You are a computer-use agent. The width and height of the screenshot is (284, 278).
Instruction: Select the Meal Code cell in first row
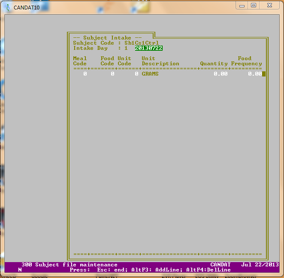(x=85, y=74)
